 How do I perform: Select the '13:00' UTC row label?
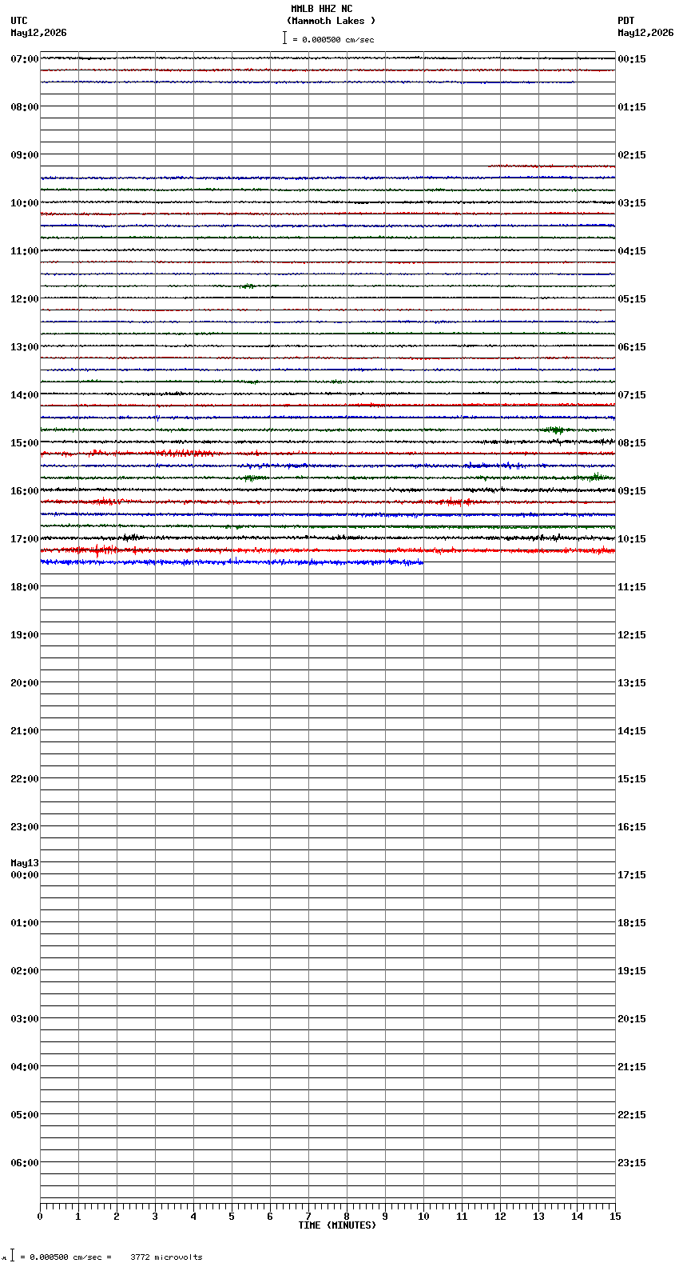coord(25,347)
